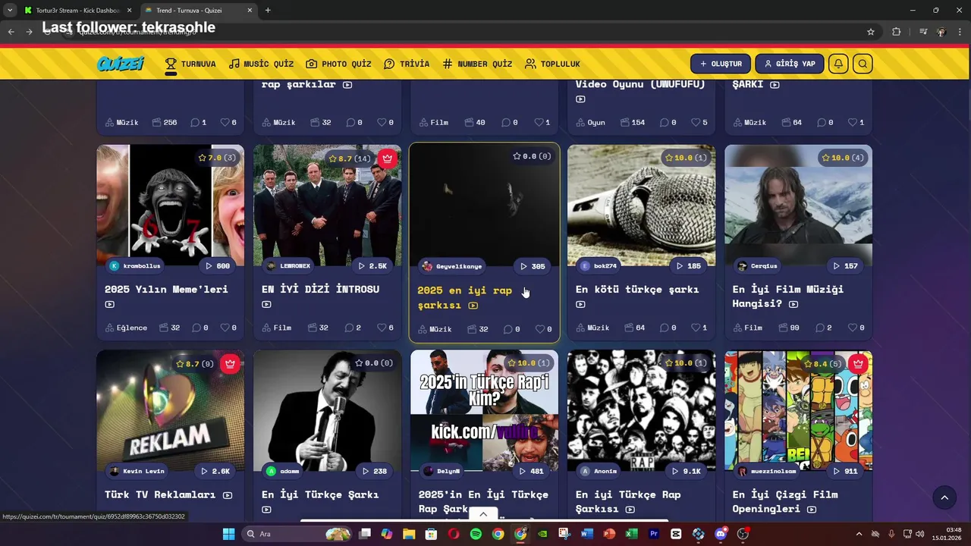Viewport: 971px width, 546px height.
Task: Click the 7.0 star rating on 2025 Yılın Meme'leri
Action: click(216, 158)
